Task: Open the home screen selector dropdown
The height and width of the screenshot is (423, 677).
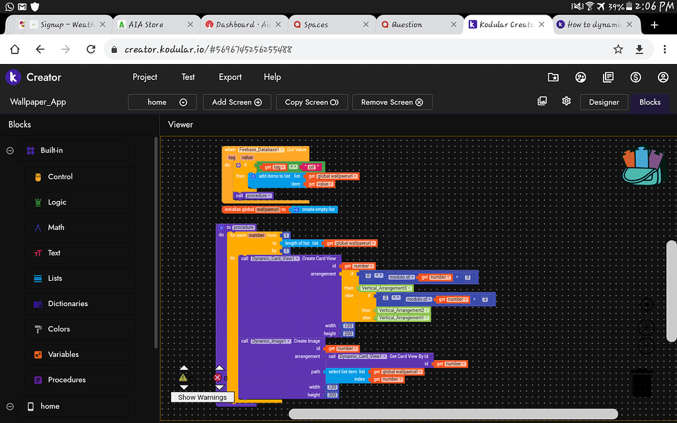Action: 163,102
